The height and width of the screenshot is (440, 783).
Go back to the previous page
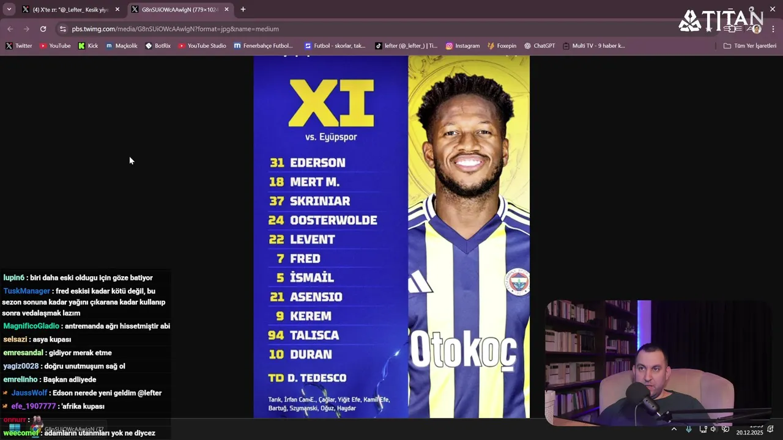pyautogui.click(x=10, y=29)
